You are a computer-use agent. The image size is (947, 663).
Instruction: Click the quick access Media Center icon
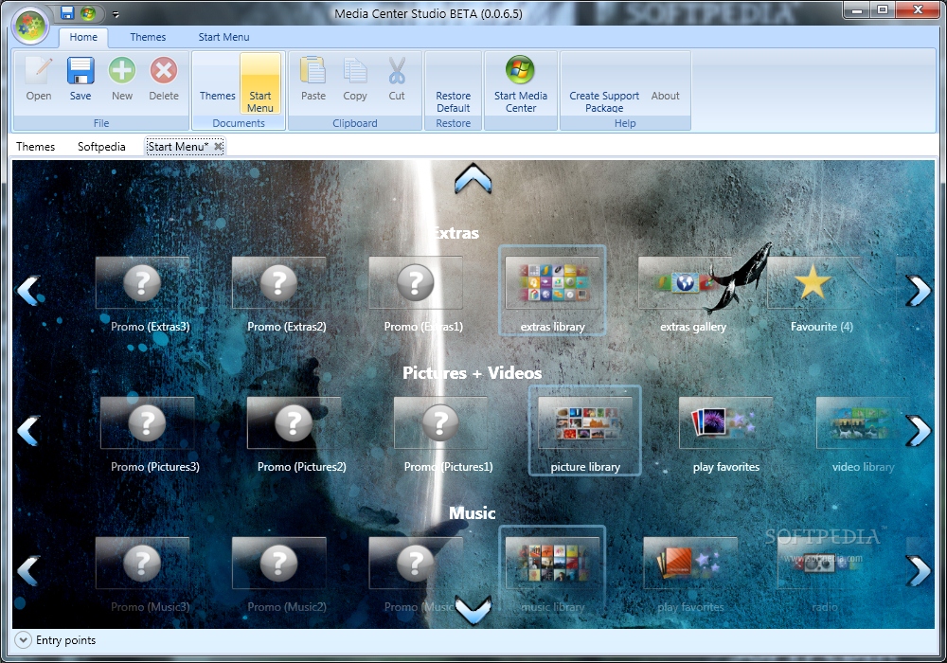point(88,12)
